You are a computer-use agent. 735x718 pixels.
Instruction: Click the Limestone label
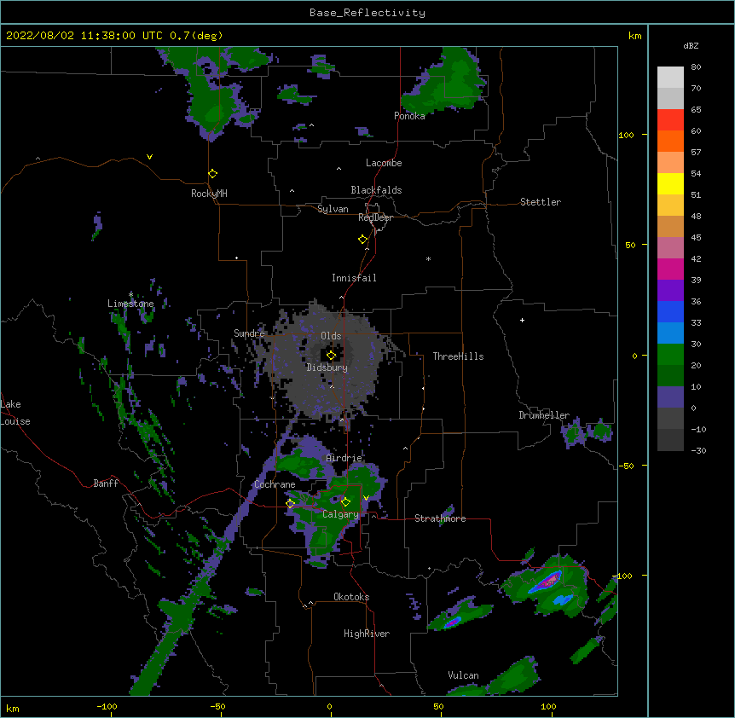[x=130, y=304]
